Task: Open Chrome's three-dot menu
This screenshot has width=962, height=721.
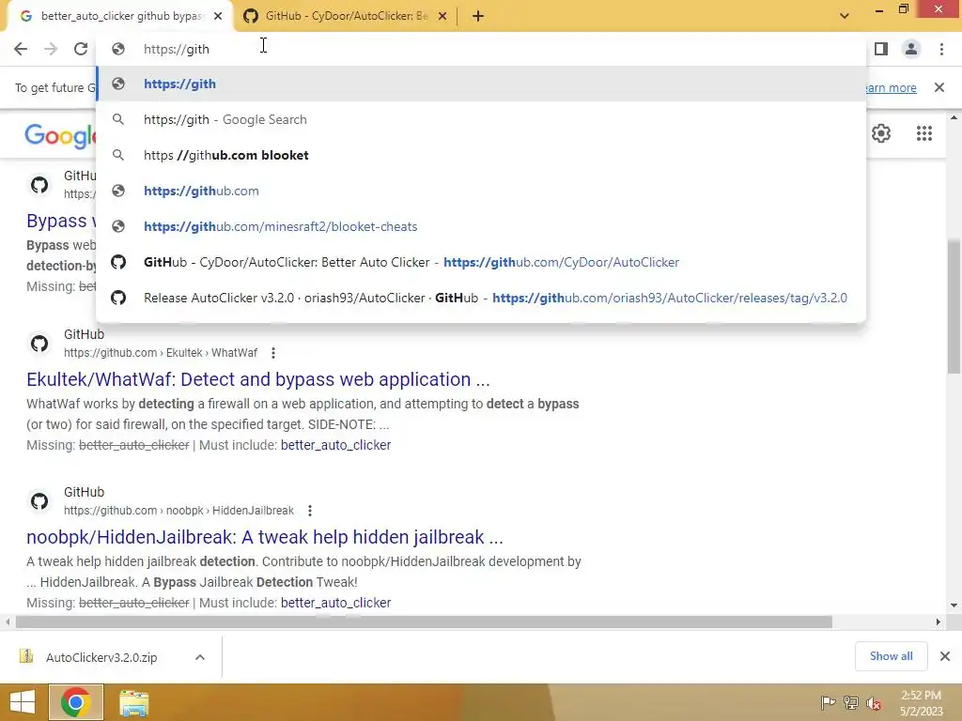Action: [941, 49]
